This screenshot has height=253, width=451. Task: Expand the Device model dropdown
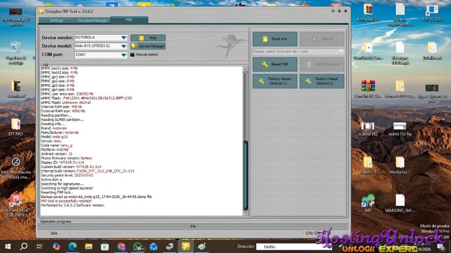point(124,46)
